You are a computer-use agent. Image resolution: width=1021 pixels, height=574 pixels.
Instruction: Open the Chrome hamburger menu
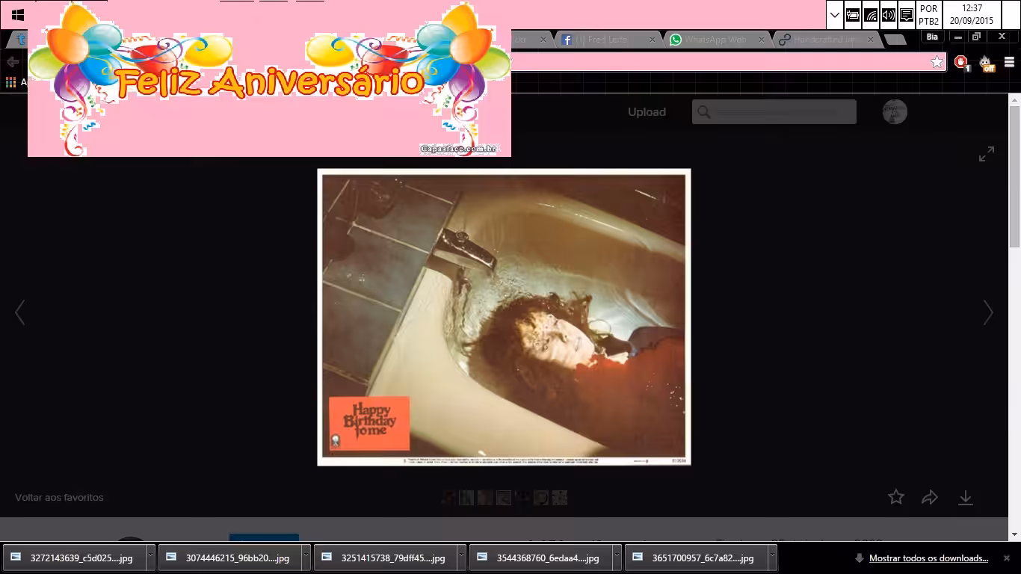[1009, 63]
